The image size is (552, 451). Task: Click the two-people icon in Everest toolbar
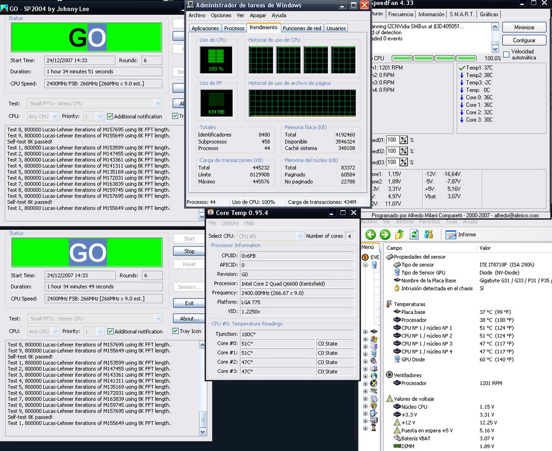(429, 234)
